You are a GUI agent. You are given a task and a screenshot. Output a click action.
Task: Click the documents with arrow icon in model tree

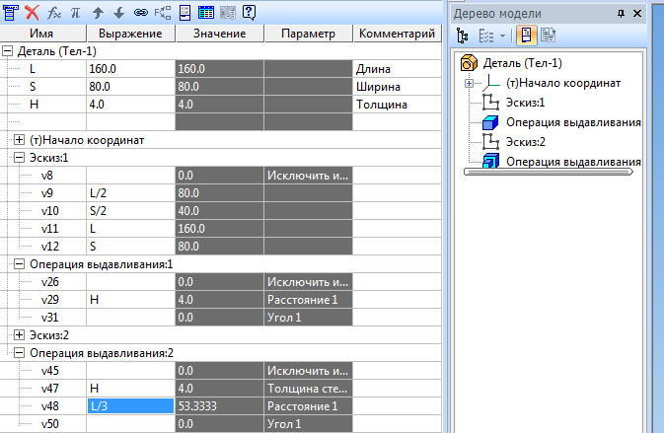(x=548, y=36)
